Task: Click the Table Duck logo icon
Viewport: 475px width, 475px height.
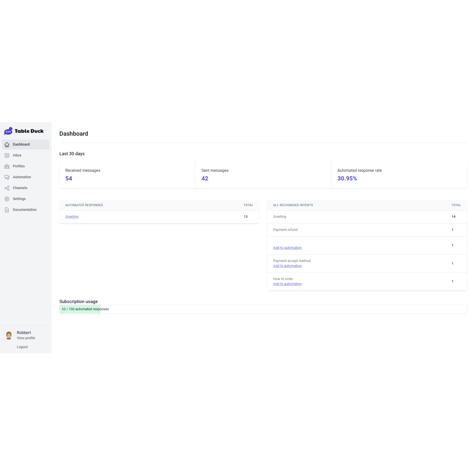Action: click(x=8, y=131)
